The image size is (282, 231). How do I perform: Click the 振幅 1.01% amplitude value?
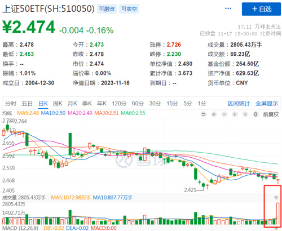pos(19,73)
